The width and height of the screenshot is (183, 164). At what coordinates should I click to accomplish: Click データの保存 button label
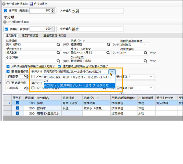click(x=40, y=4)
